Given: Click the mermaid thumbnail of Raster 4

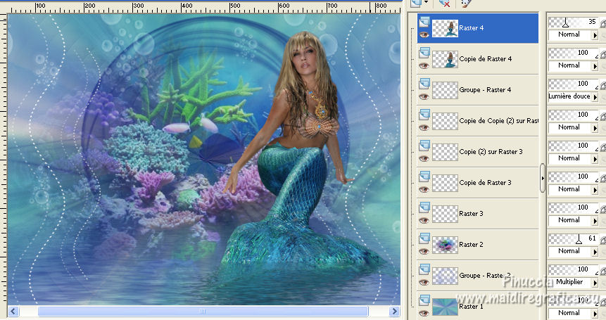Looking at the screenshot, I should coord(445,28).
